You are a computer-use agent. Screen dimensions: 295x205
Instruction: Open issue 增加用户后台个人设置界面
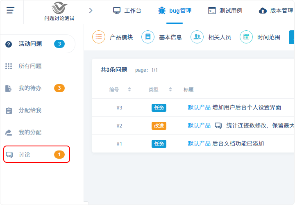(247, 107)
